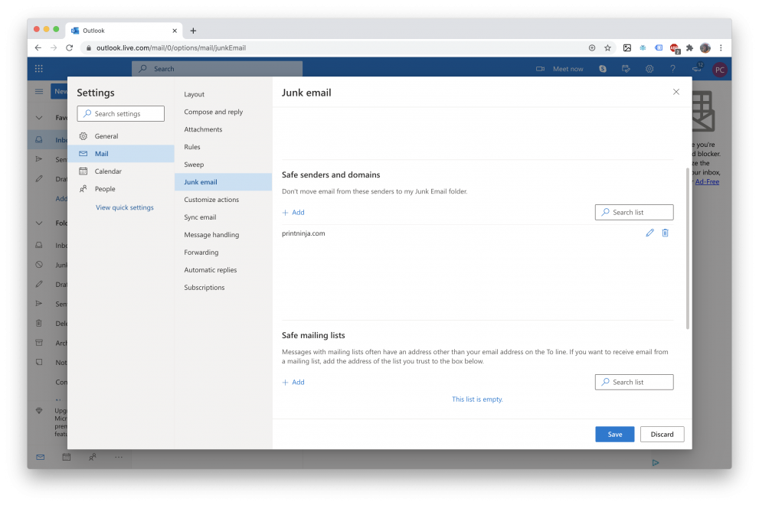Open Calendar settings category
The width and height of the screenshot is (759, 505).
120,171
